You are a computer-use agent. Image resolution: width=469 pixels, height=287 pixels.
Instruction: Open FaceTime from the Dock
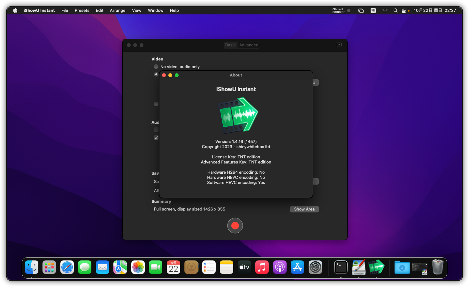tap(156, 267)
